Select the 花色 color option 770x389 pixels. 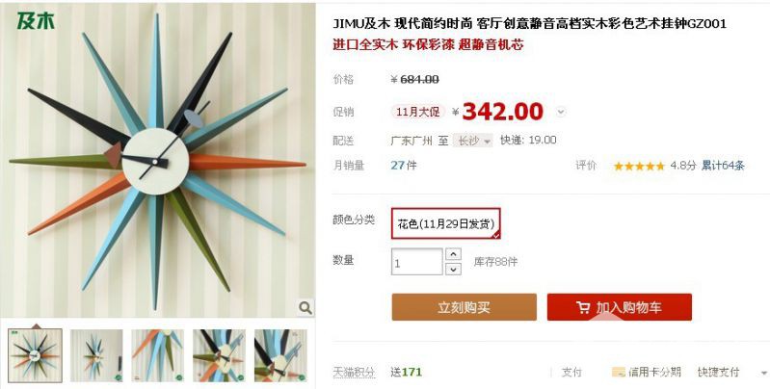pos(446,223)
